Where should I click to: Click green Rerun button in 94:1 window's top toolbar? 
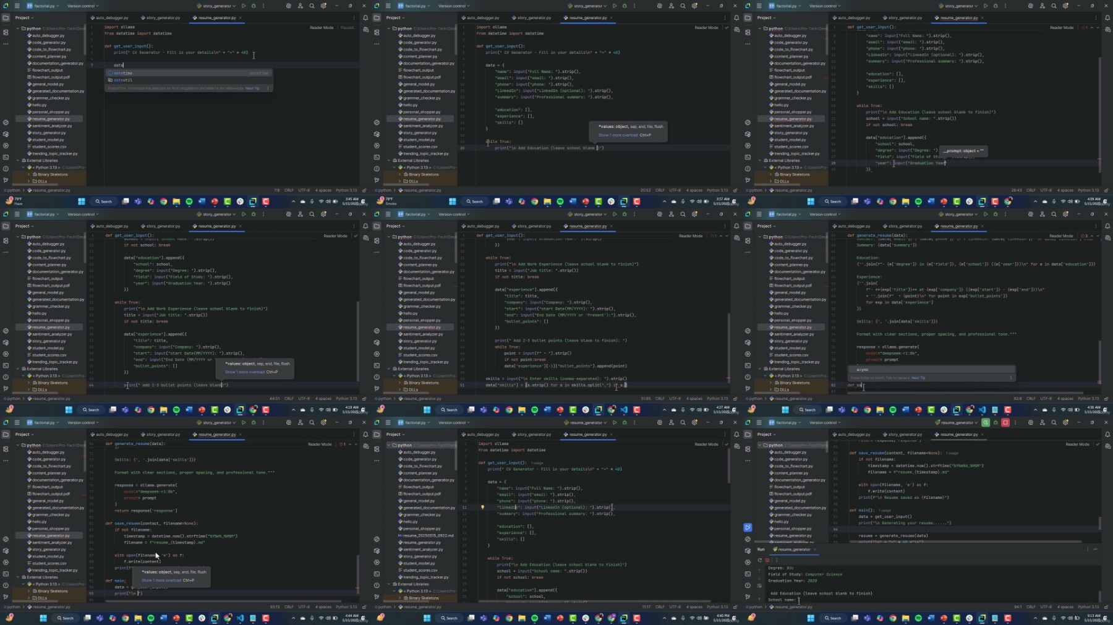pos(986,422)
